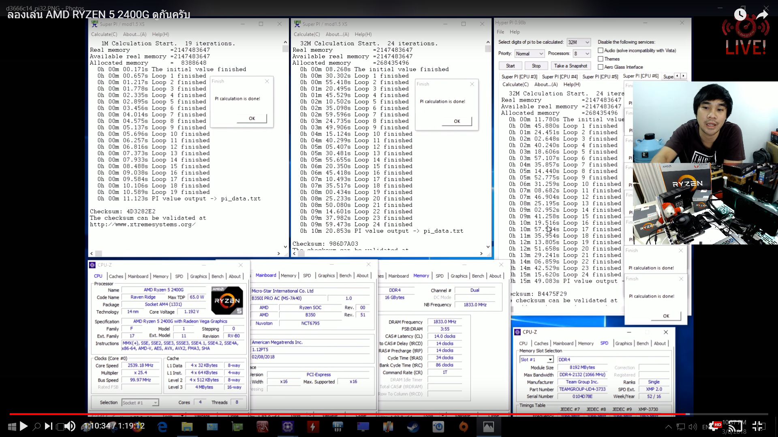778x437 pixels.
Task: Enable Audio incompatibility with Vista checkbox
Action: coord(601,51)
